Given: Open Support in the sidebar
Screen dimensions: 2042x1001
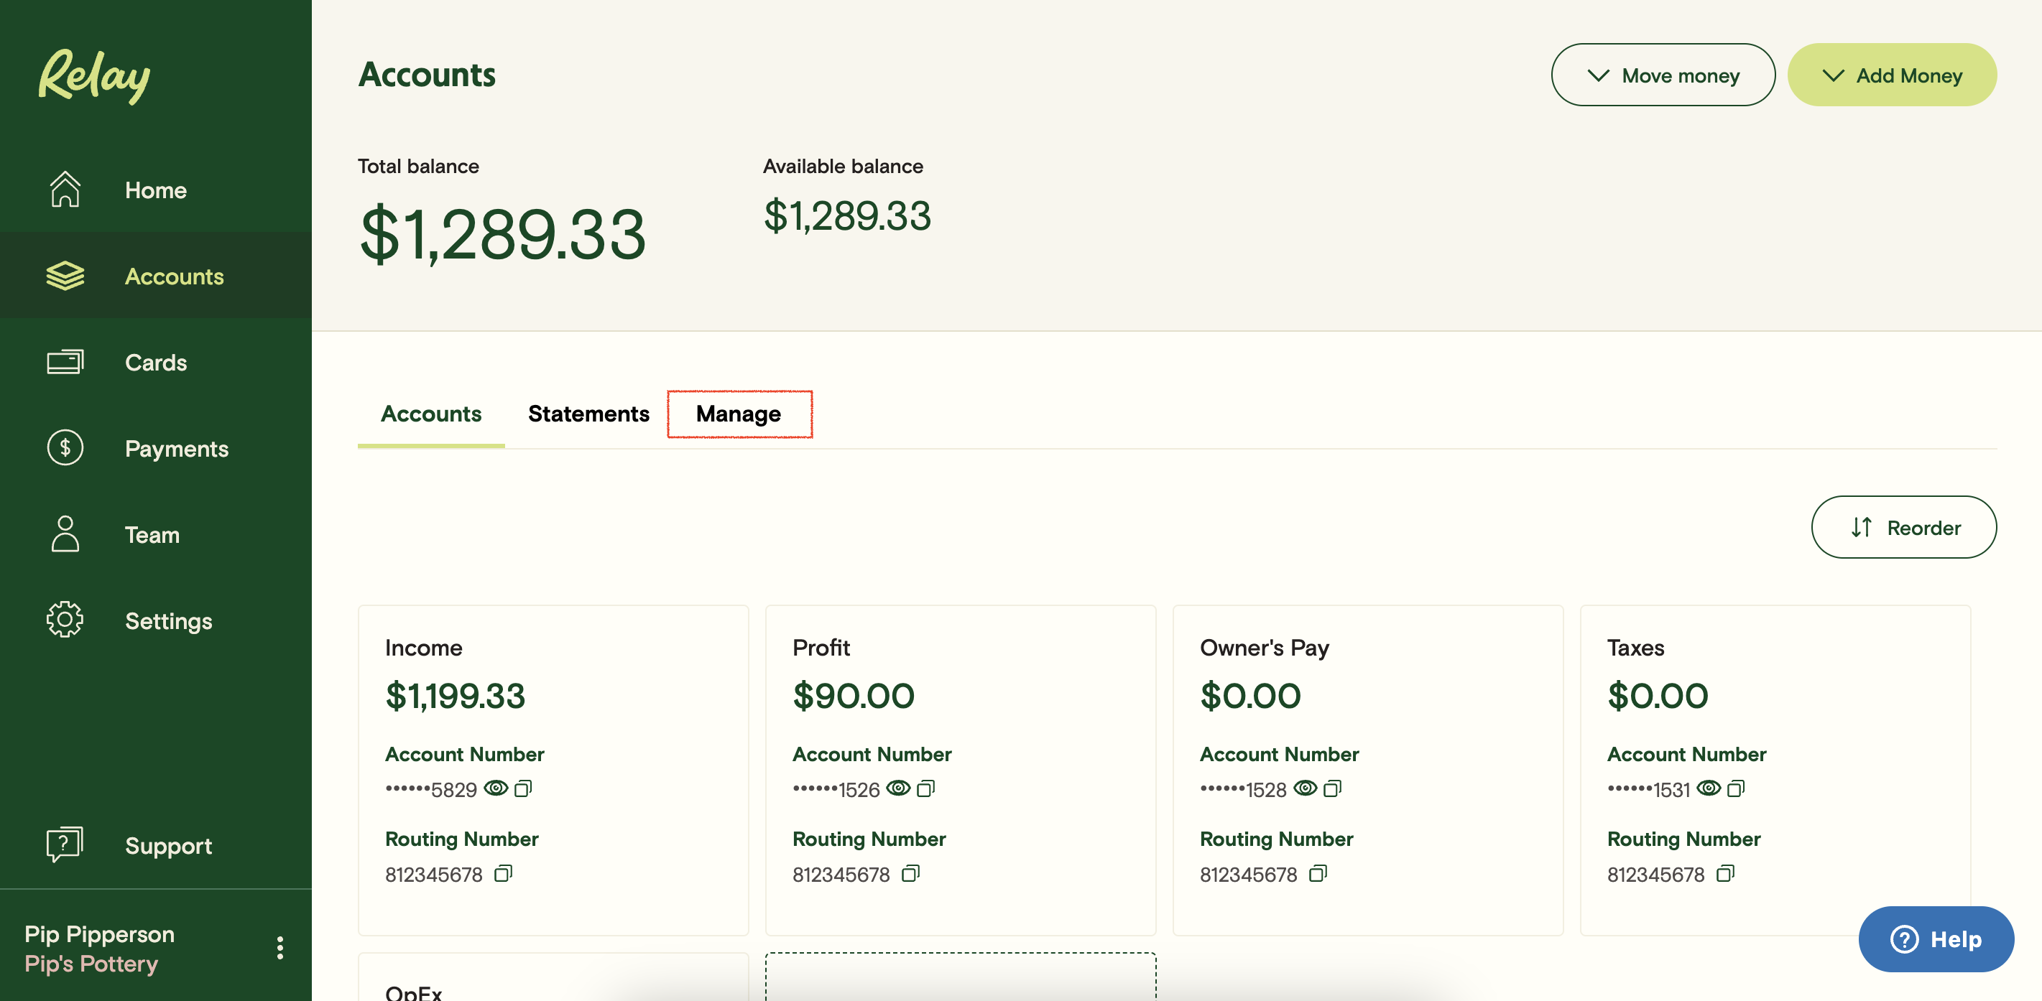Looking at the screenshot, I should pyautogui.click(x=156, y=846).
